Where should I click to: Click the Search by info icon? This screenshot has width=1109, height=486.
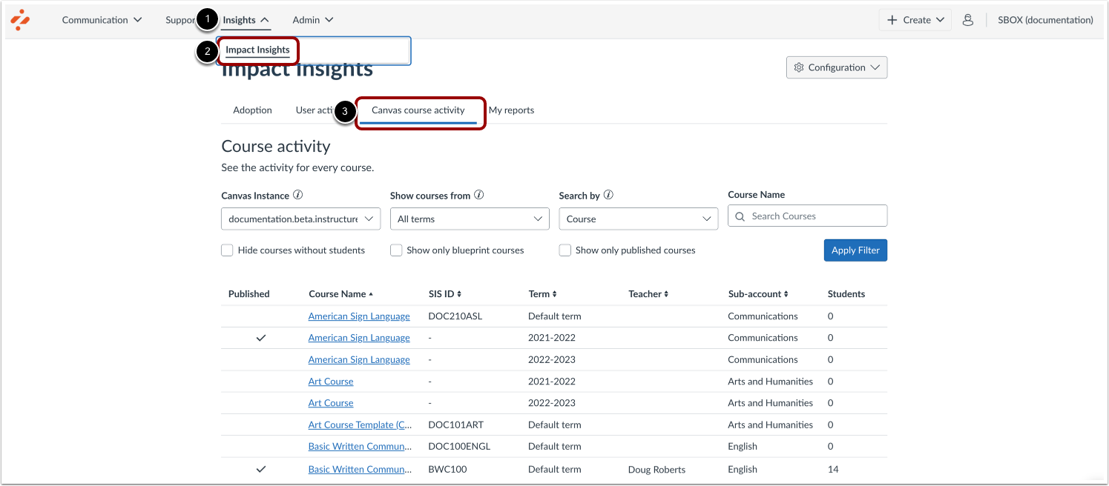[x=608, y=196]
